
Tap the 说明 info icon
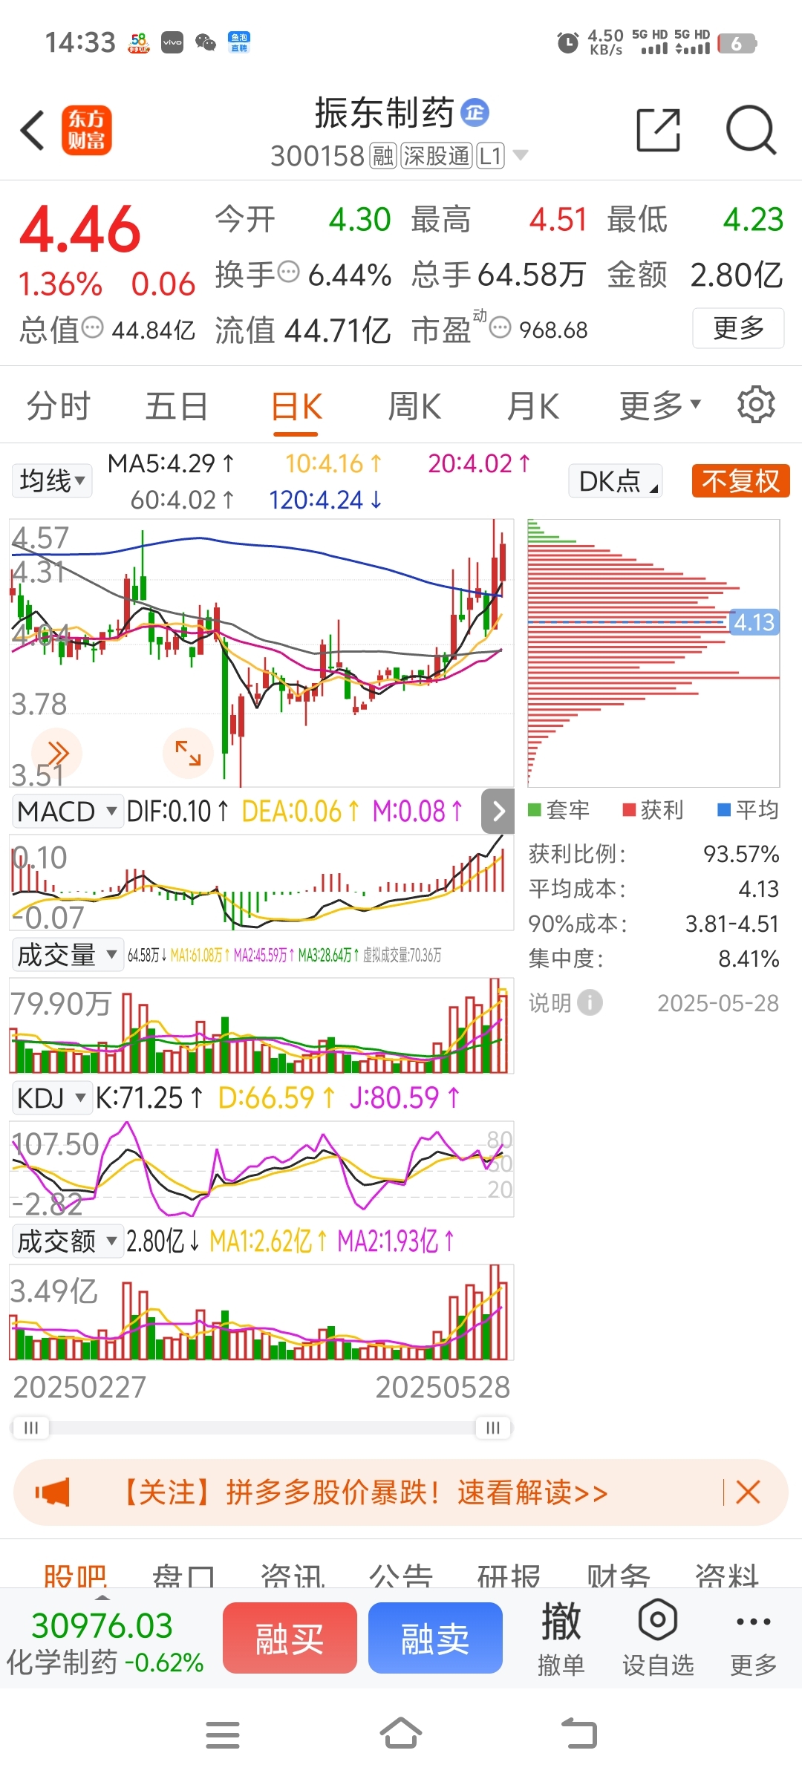(x=590, y=1002)
